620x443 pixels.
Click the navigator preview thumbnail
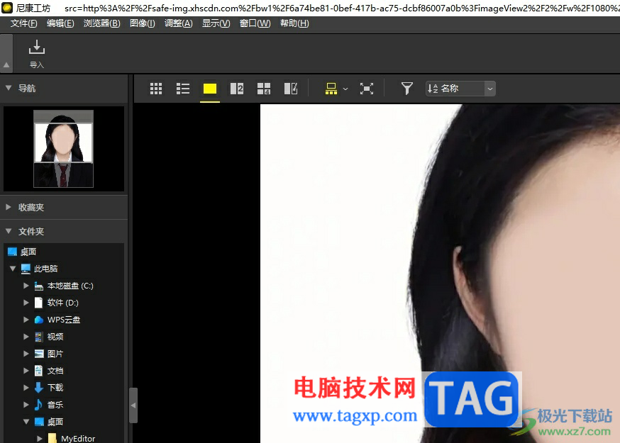[x=63, y=149]
